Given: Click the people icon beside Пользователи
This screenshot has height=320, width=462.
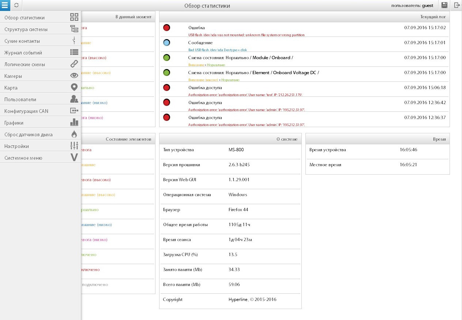Looking at the screenshot, I should click(74, 99).
